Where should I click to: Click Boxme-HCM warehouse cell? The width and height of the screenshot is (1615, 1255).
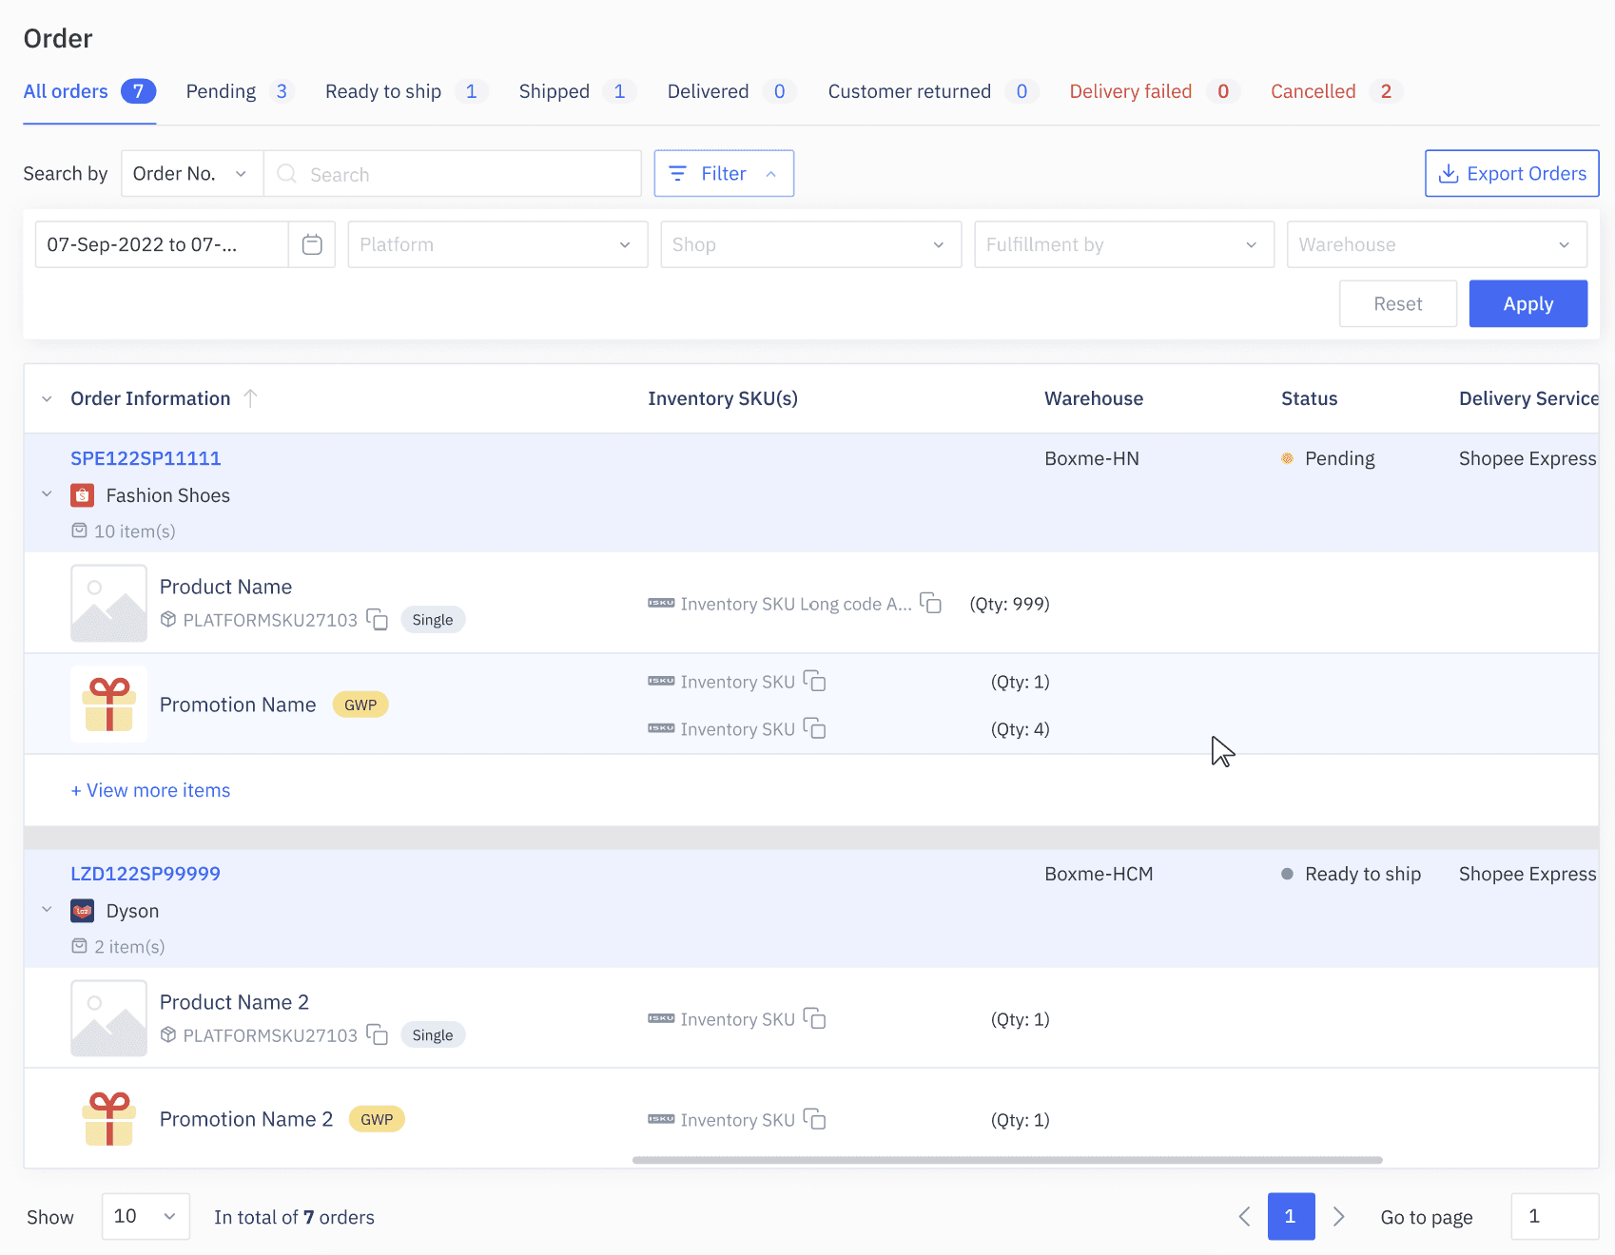click(1099, 874)
